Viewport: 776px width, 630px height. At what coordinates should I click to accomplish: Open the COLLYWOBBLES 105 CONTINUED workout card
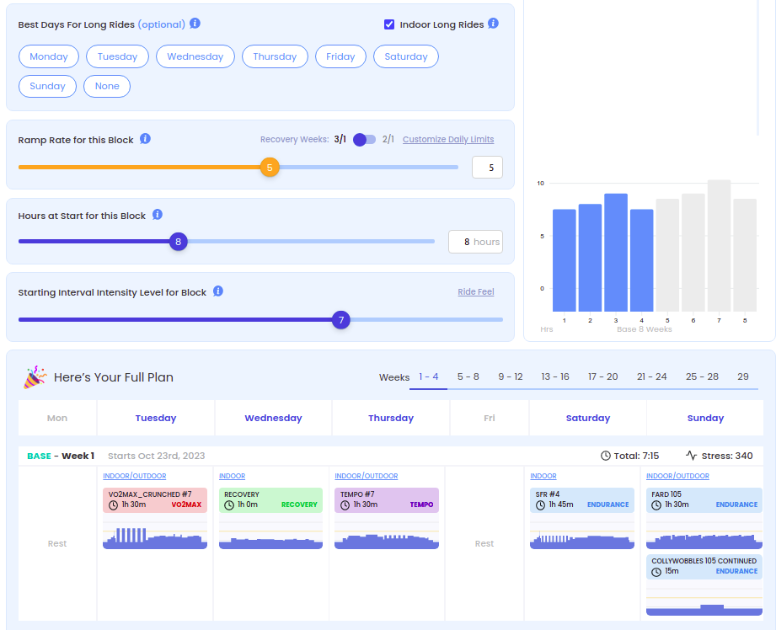[704, 567]
